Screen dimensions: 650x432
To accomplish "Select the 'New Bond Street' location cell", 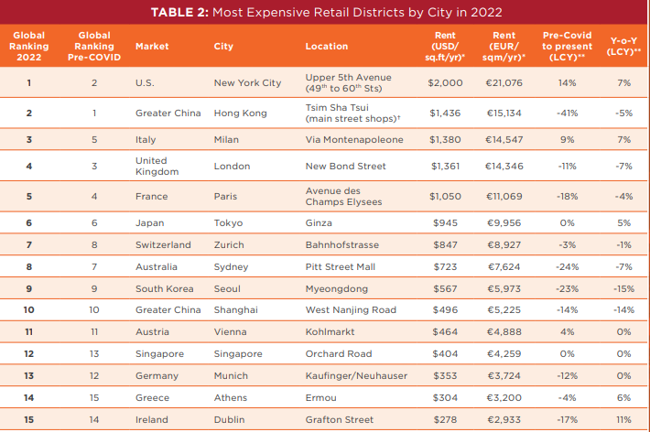I will tap(346, 166).
